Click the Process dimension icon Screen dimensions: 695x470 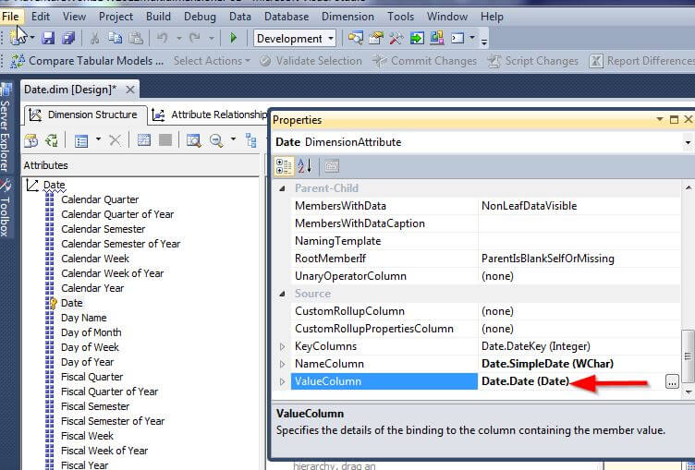tap(31, 141)
